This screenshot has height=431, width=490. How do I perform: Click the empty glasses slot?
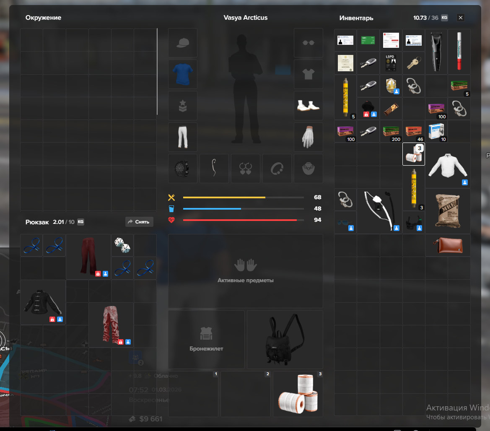[308, 43]
